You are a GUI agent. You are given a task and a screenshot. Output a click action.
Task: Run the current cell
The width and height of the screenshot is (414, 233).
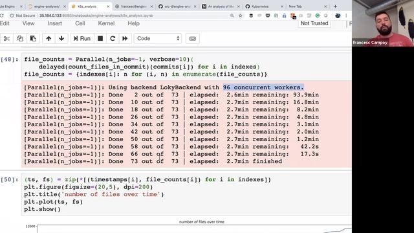click(x=82, y=39)
